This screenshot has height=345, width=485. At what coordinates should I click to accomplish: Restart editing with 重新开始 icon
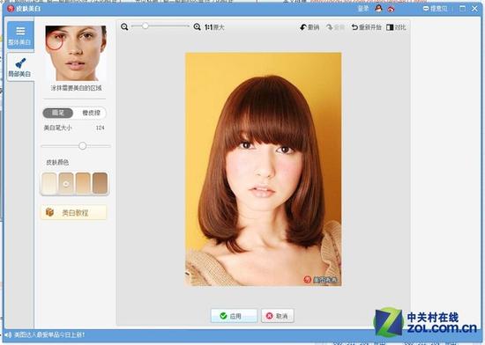(x=366, y=27)
